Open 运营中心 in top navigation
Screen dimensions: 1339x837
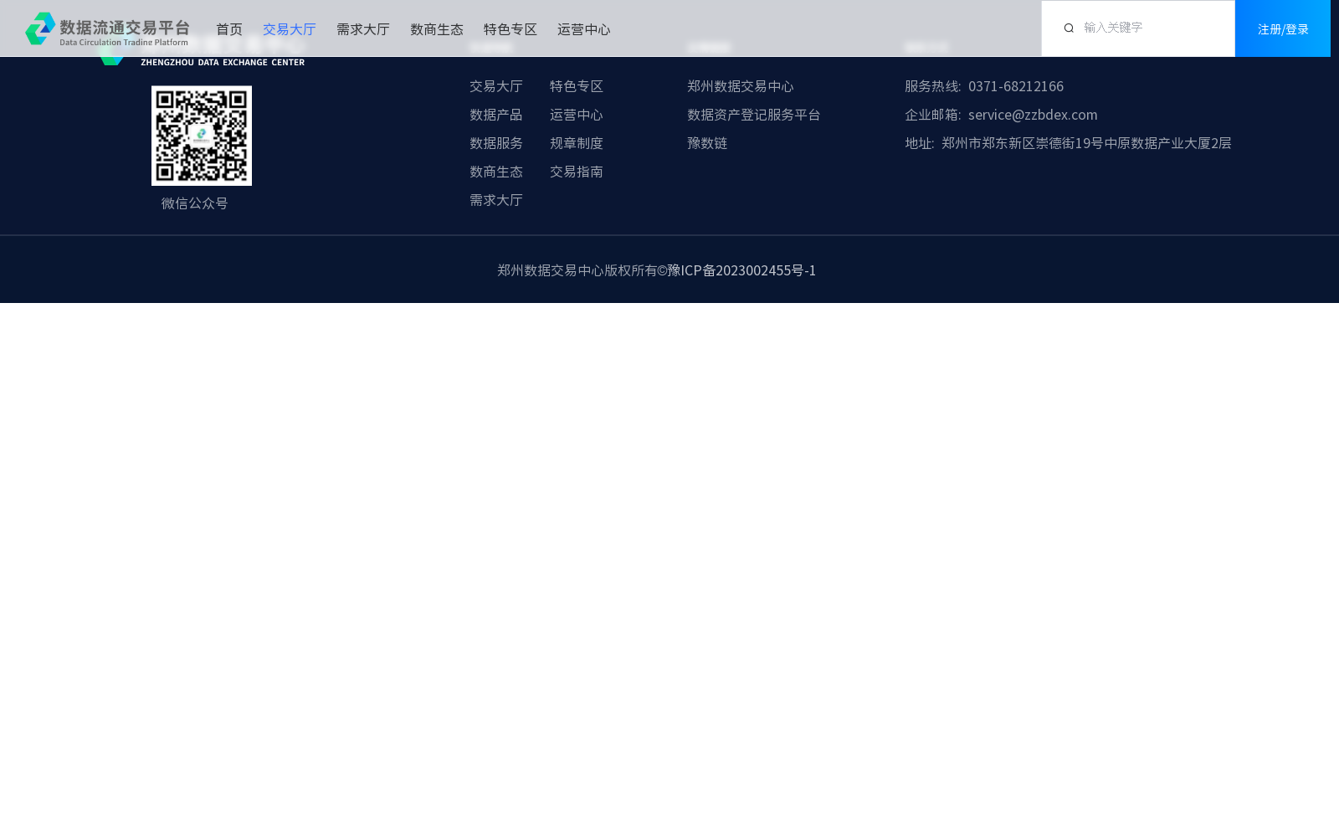(584, 29)
